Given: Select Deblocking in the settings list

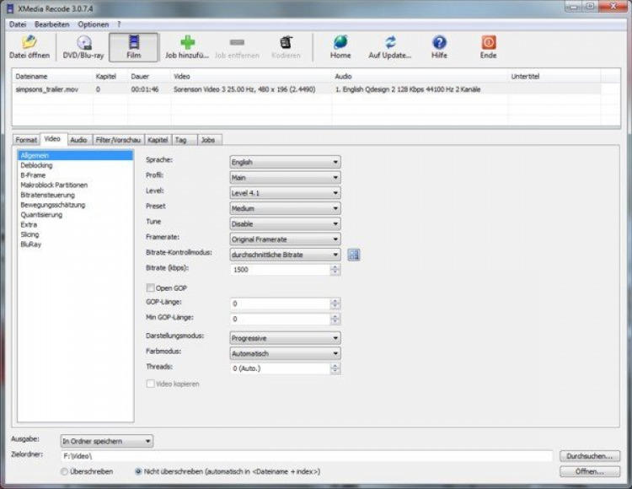Looking at the screenshot, I should pos(36,166).
